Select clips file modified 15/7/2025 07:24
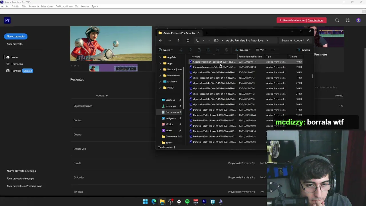 (246, 104)
